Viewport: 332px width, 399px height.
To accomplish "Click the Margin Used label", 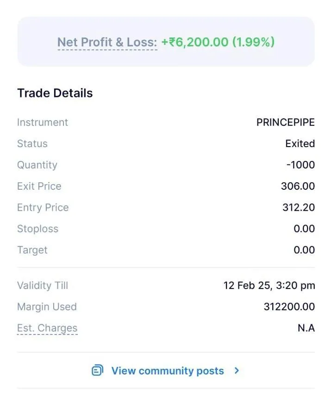I will [x=47, y=307].
